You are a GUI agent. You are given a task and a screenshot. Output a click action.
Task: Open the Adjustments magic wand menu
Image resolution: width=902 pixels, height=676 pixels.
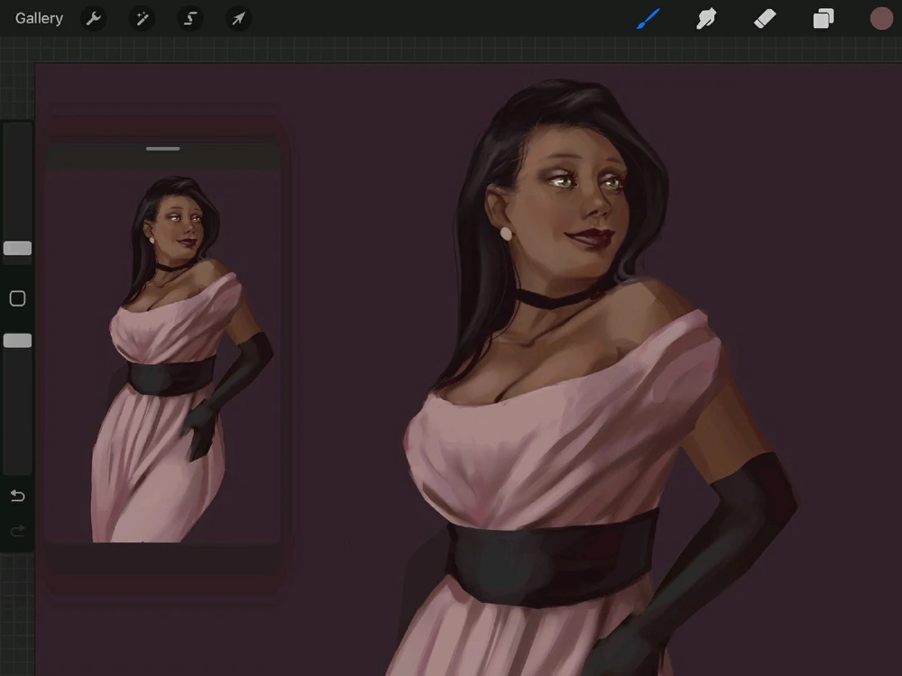142,18
